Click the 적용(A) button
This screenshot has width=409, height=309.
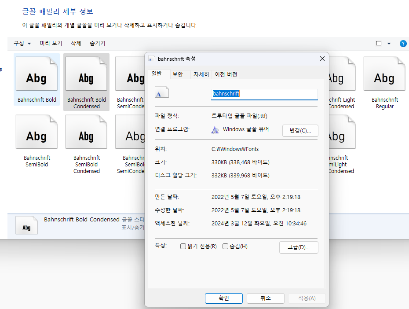(x=307, y=298)
